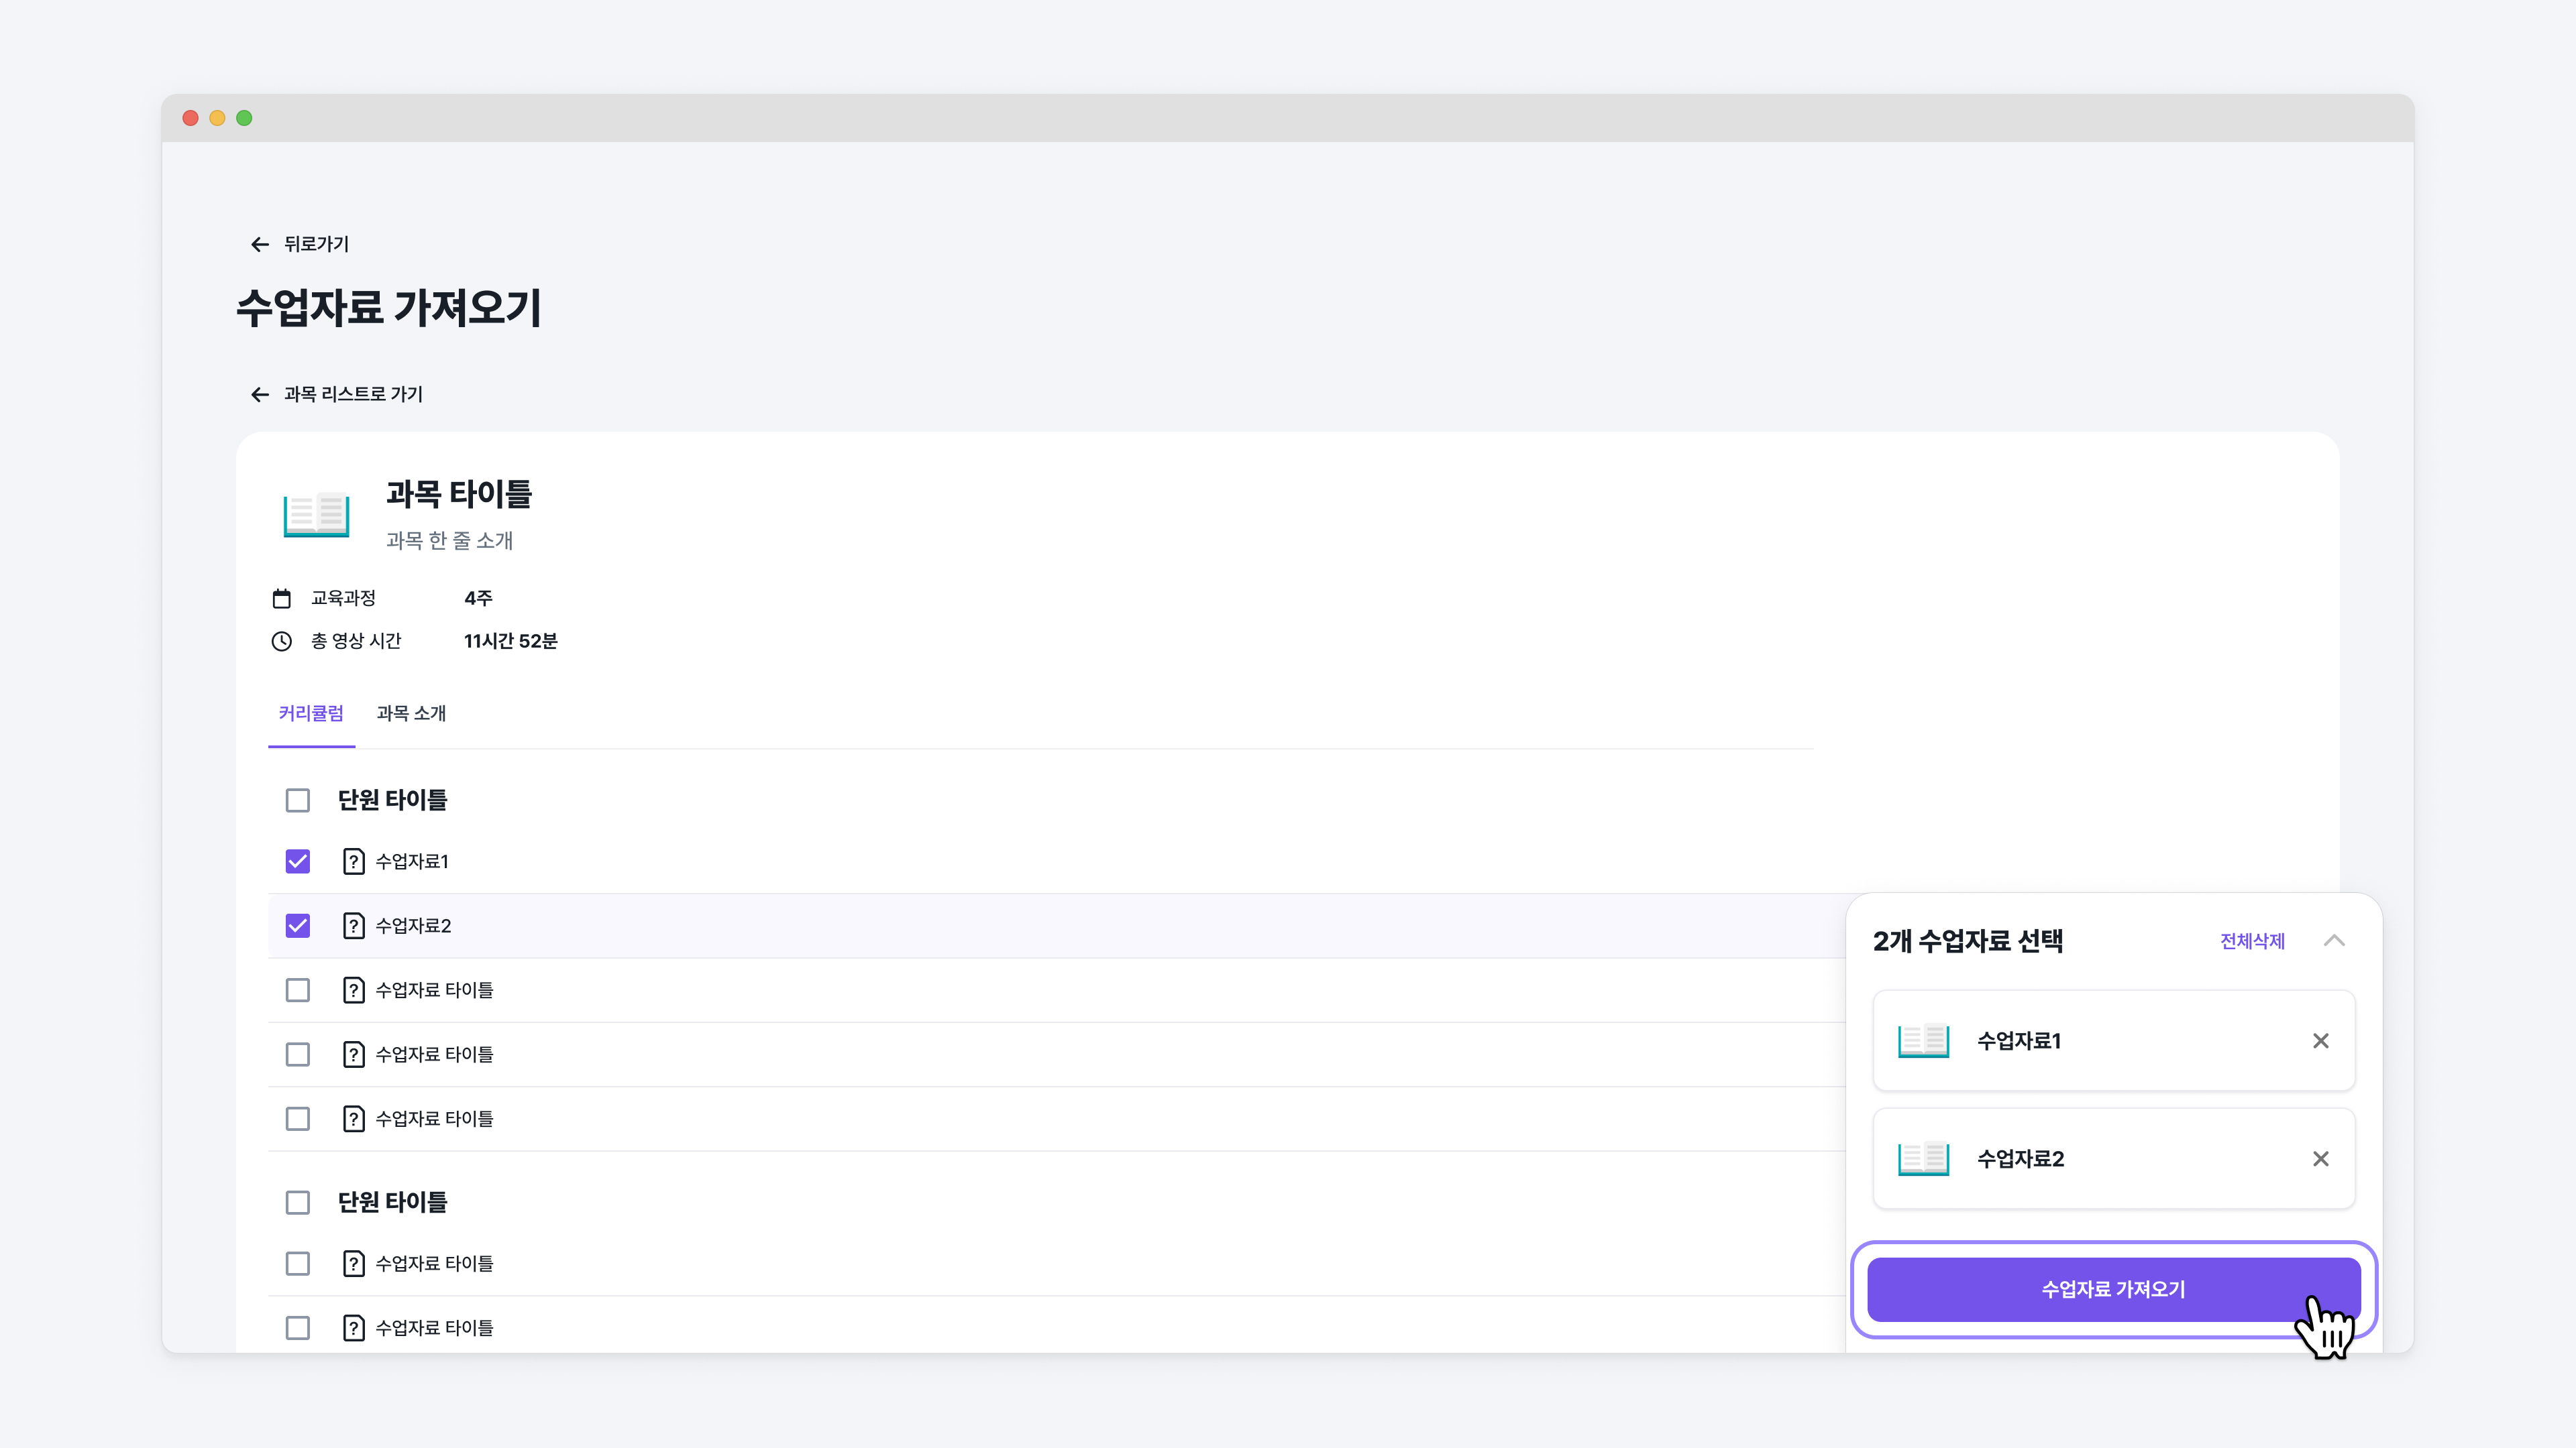The height and width of the screenshot is (1448, 2576).
Task: Click the second 단원 타이틀 heading
Action: [x=392, y=1202]
